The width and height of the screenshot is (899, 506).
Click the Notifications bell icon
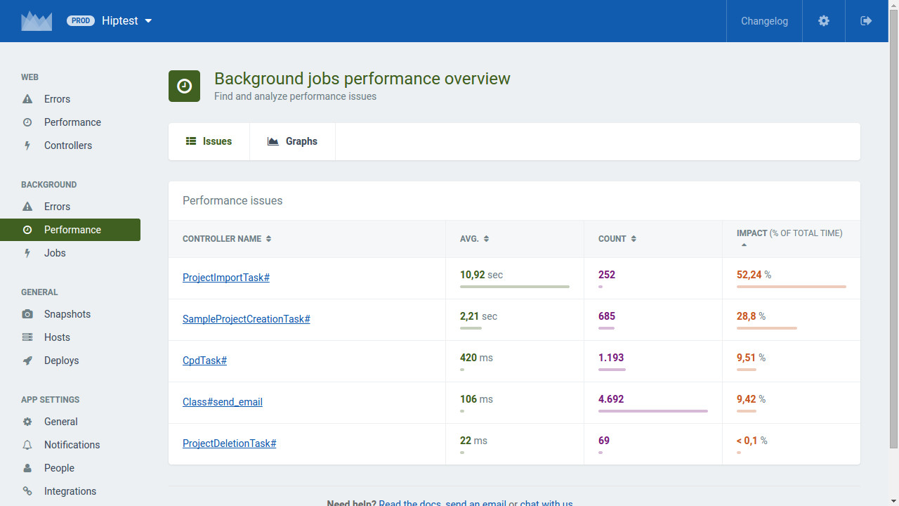pyautogui.click(x=27, y=445)
